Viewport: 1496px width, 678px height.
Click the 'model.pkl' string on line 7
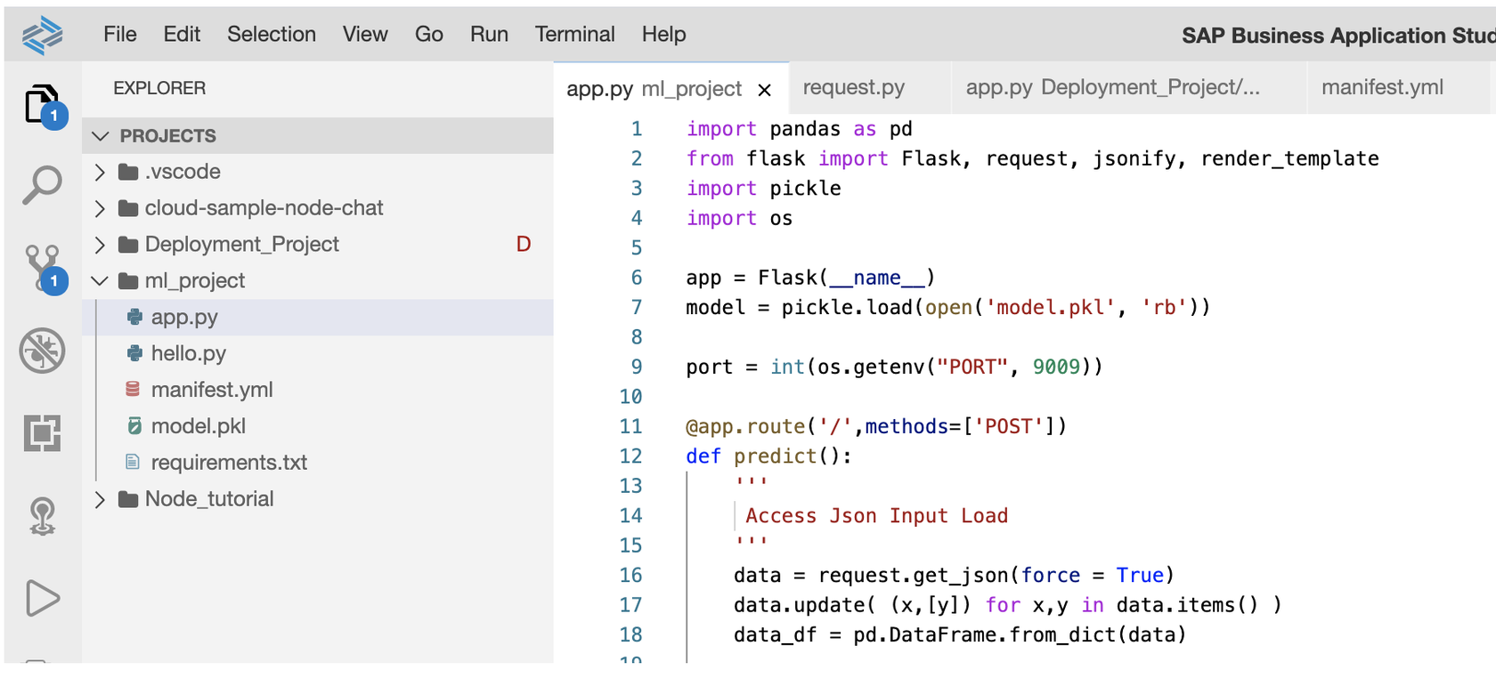point(1050,307)
